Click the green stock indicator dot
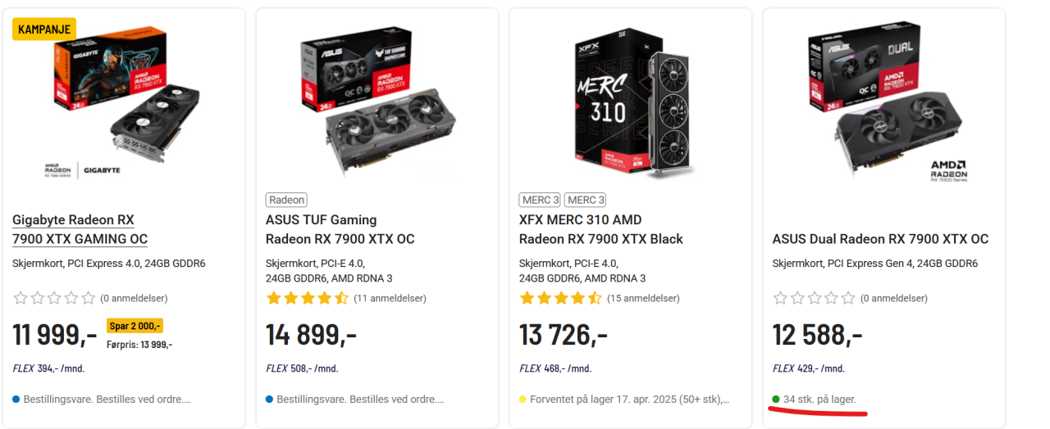This screenshot has height=429, width=1050. [776, 400]
